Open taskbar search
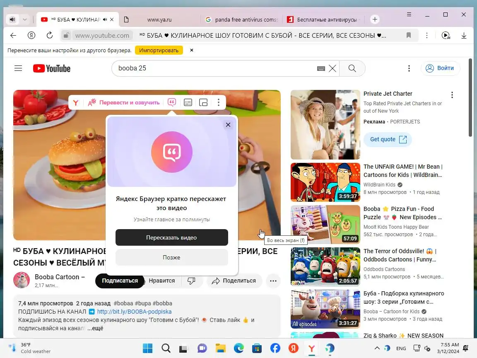The image size is (477, 358). coord(166,348)
